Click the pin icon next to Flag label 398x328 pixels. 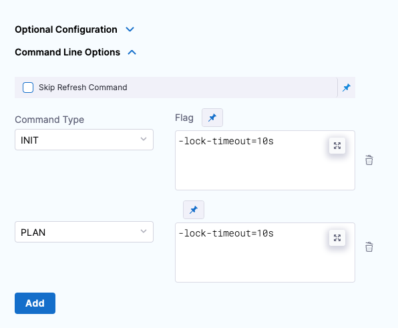point(212,118)
